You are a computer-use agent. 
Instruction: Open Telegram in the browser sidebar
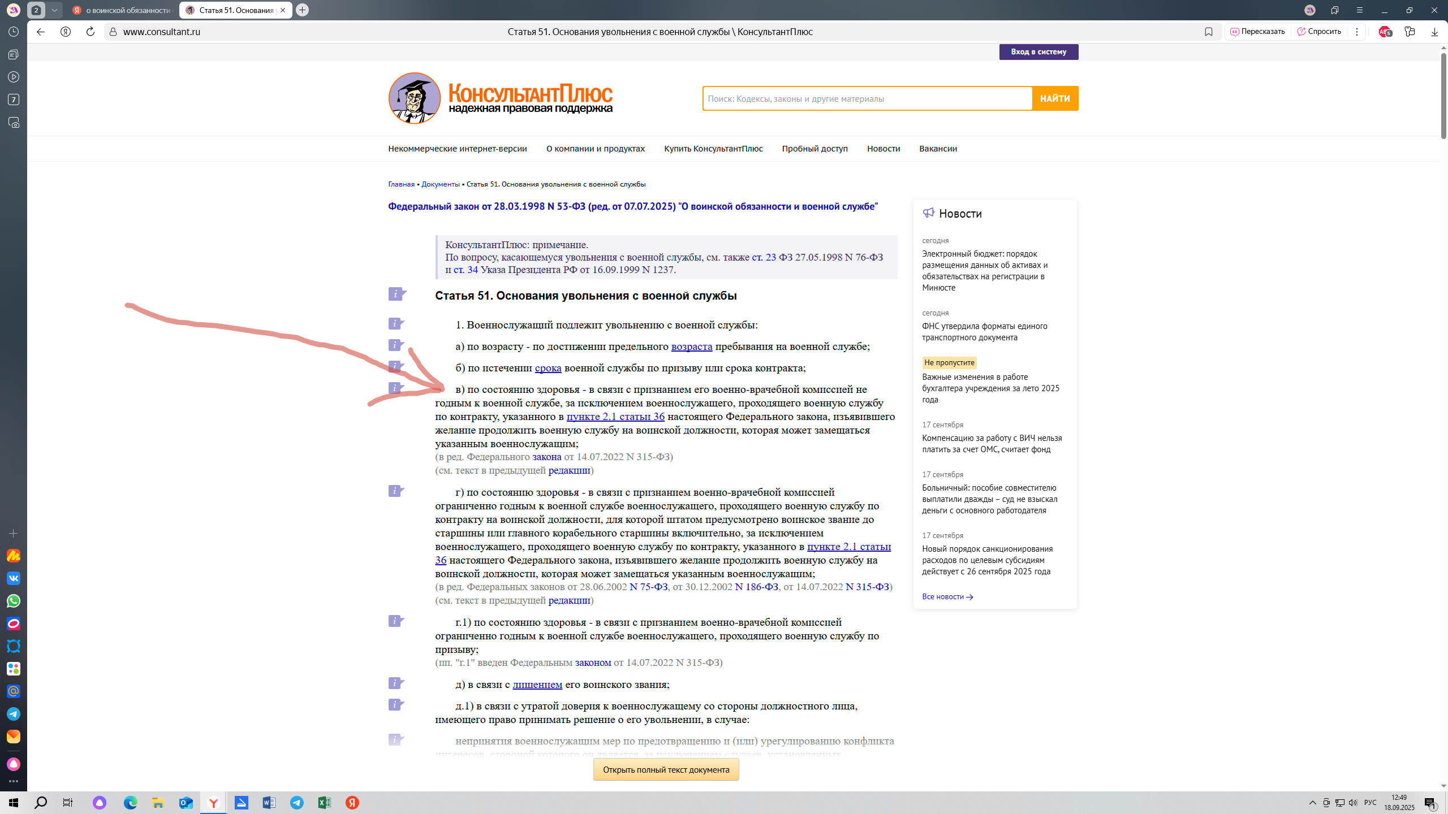pyautogui.click(x=14, y=714)
